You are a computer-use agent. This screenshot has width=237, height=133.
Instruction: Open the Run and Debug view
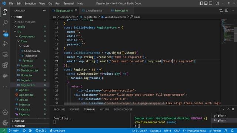[5, 44]
